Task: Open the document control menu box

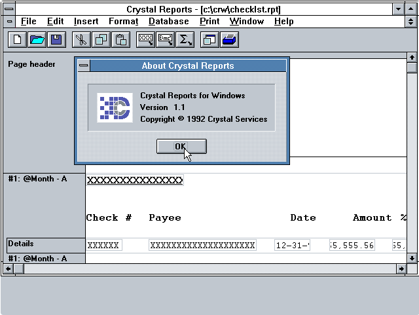Action: tap(9, 22)
